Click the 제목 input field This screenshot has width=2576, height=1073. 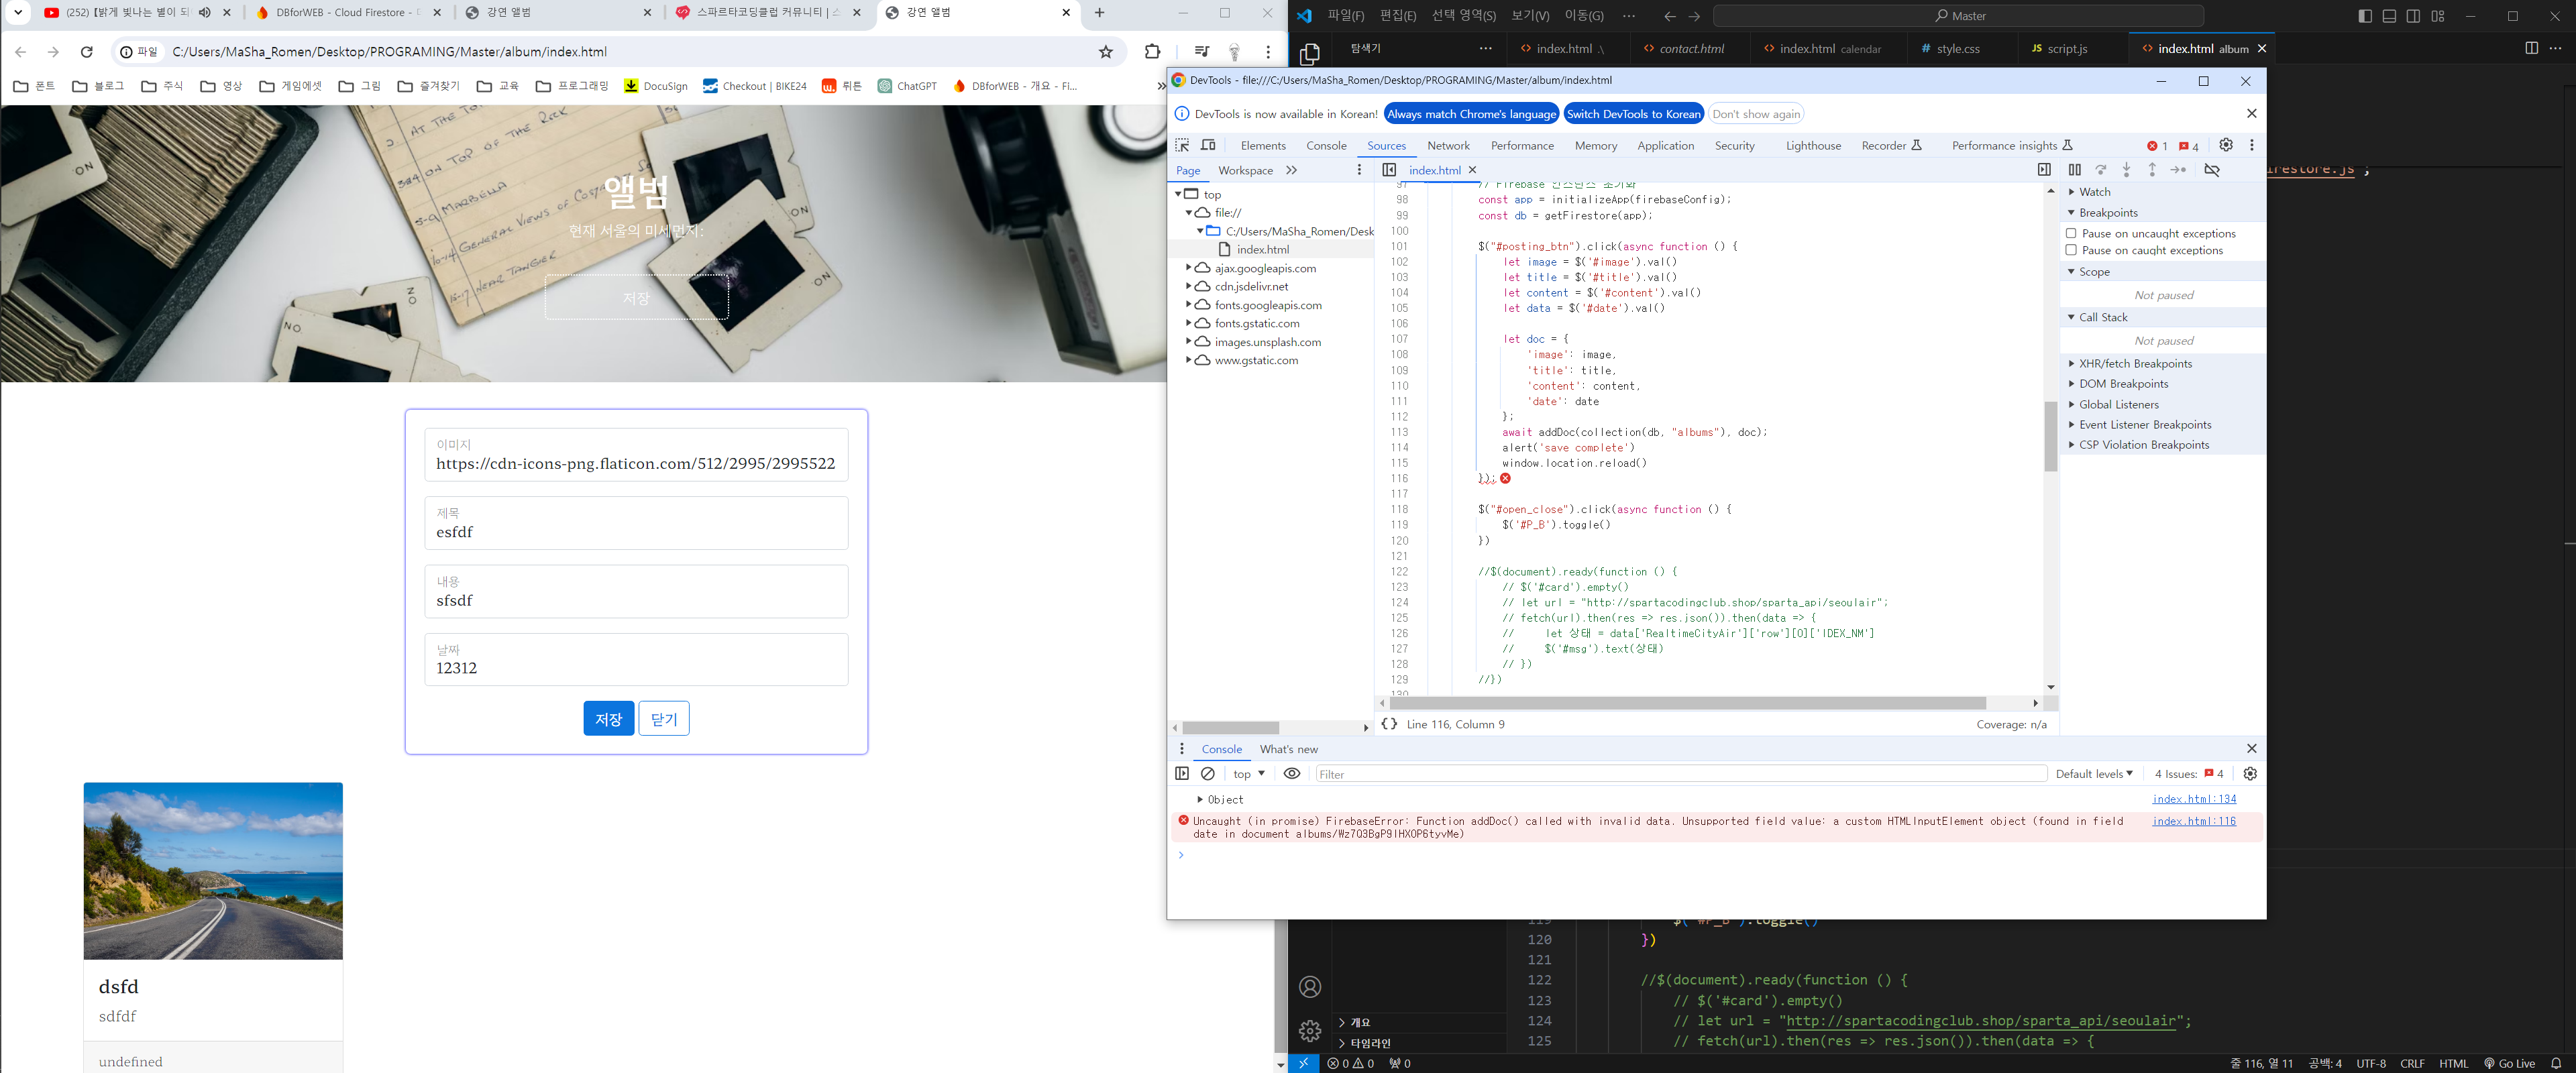point(636,523)
